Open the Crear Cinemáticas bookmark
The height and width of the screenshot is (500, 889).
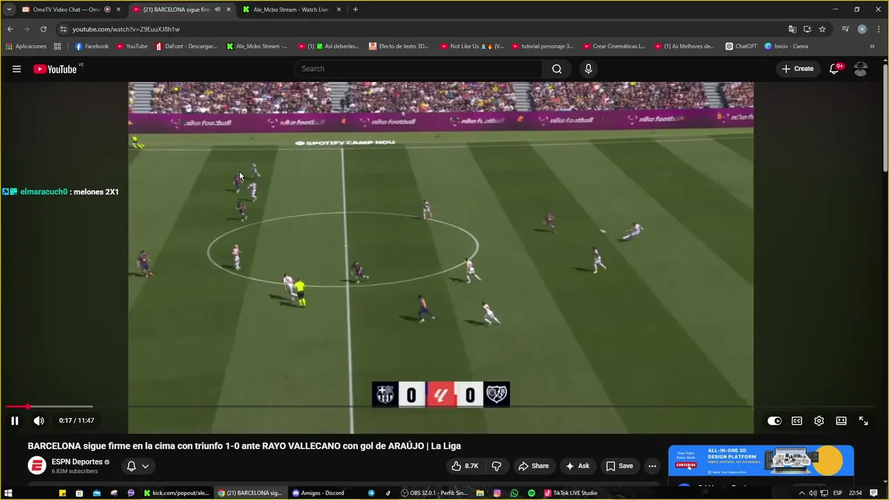point(614,47)
